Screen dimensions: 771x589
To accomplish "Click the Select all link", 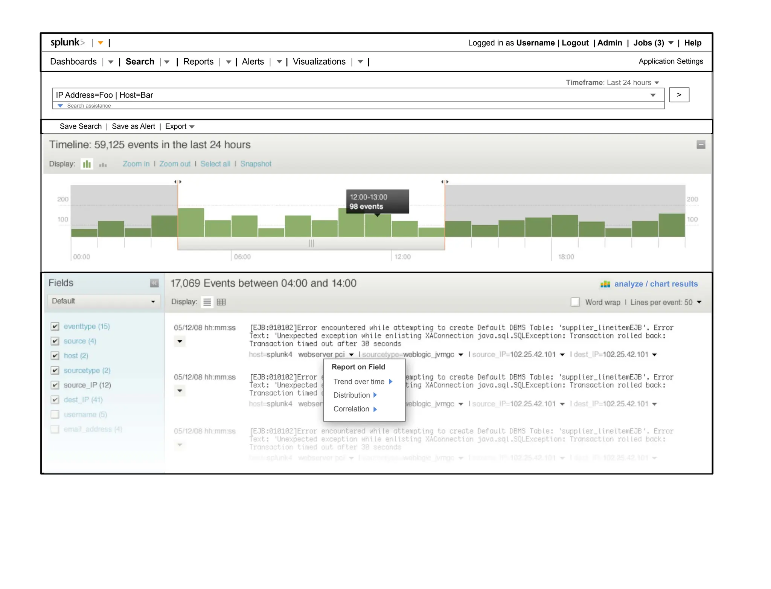I will click(215, 164).
